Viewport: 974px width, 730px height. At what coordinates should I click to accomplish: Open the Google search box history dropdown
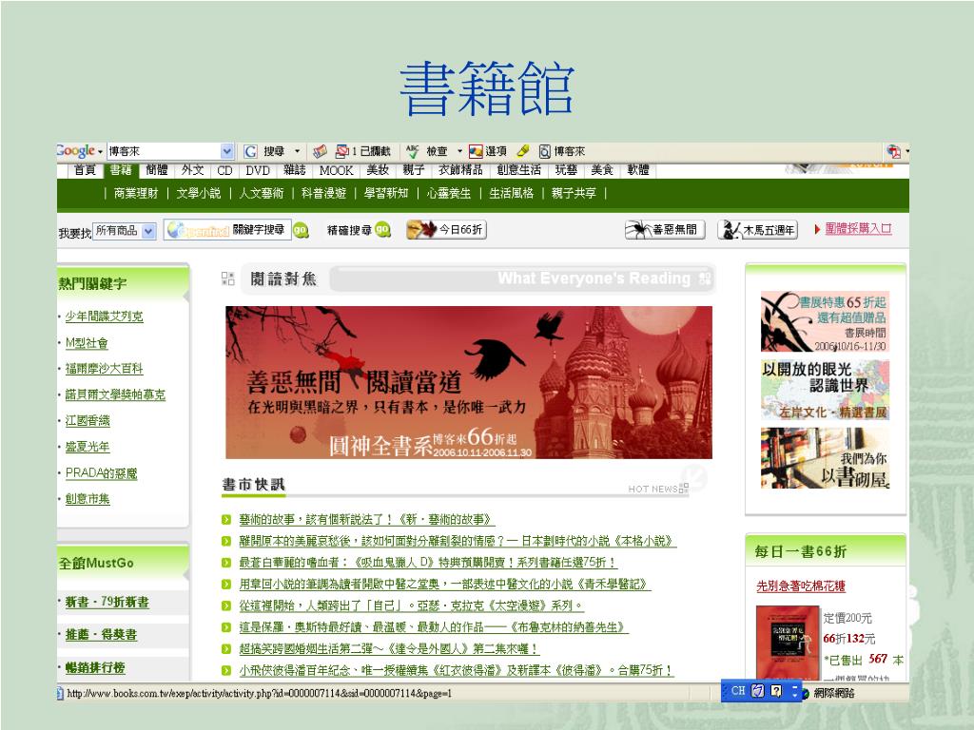[x=226, y=151]
